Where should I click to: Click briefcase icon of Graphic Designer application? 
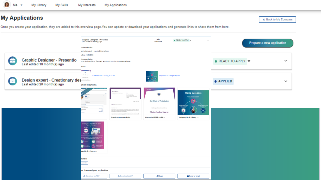pyautogui.click(x=13, y=61)
